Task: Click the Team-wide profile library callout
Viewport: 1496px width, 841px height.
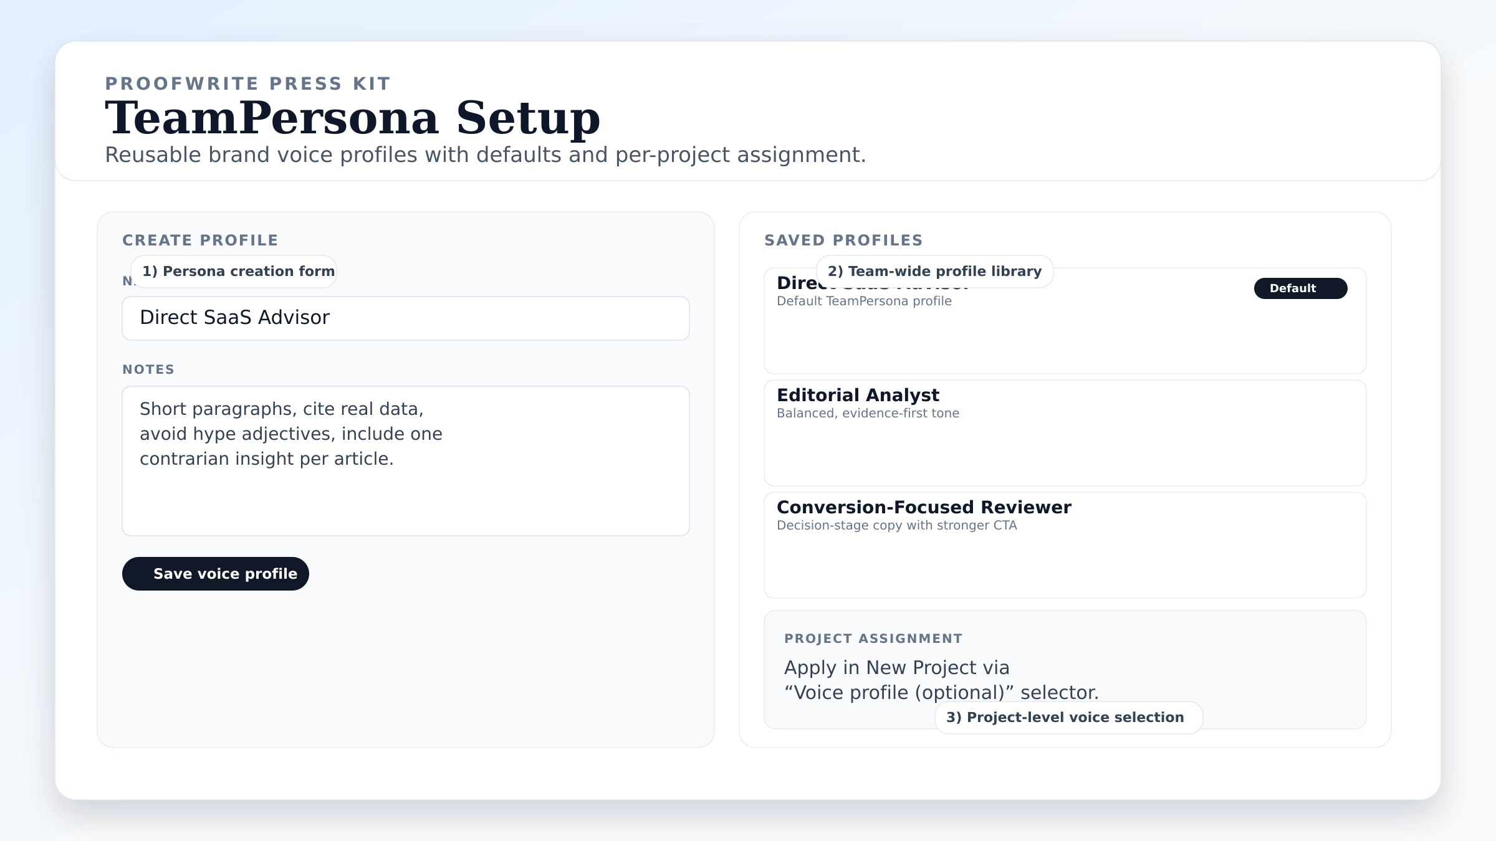Action: coord(934,272)
